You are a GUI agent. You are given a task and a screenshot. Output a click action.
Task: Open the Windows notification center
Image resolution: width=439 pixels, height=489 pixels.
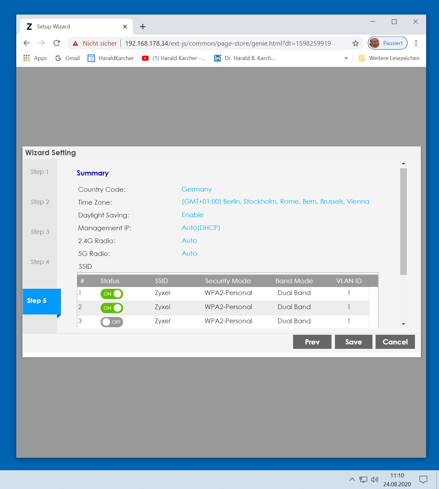pyautogui.click(x=423, y=479)
